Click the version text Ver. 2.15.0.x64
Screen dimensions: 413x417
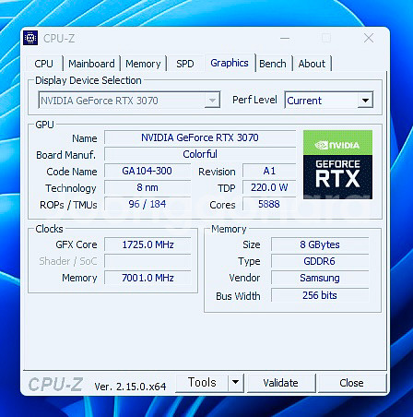click(x=130, y=387)
